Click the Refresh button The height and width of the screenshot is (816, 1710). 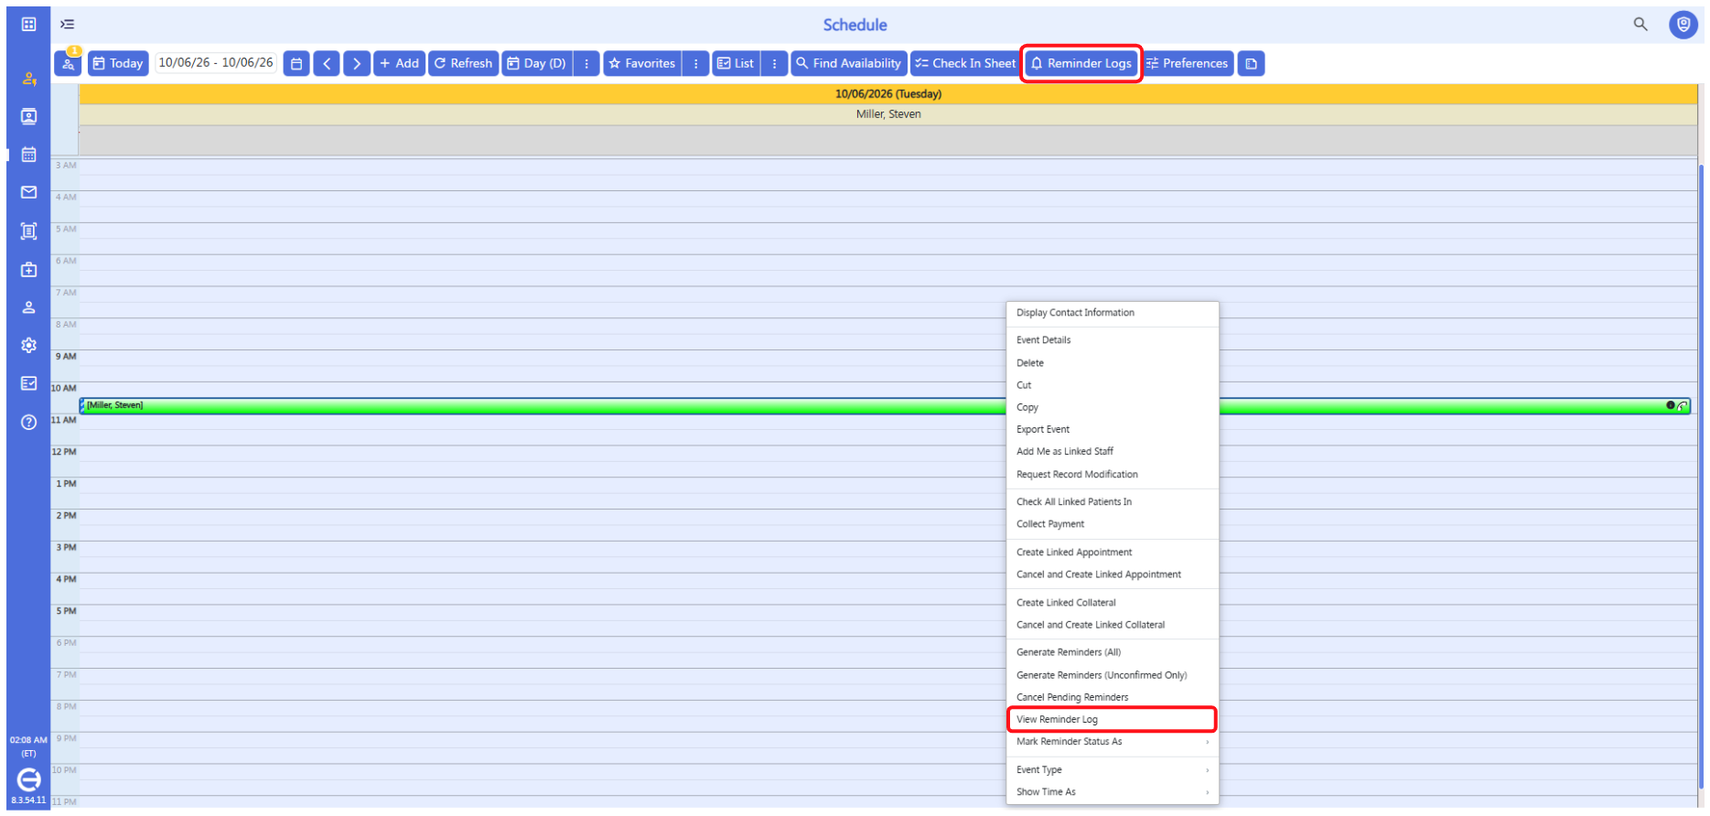click(x=463, y=63)
